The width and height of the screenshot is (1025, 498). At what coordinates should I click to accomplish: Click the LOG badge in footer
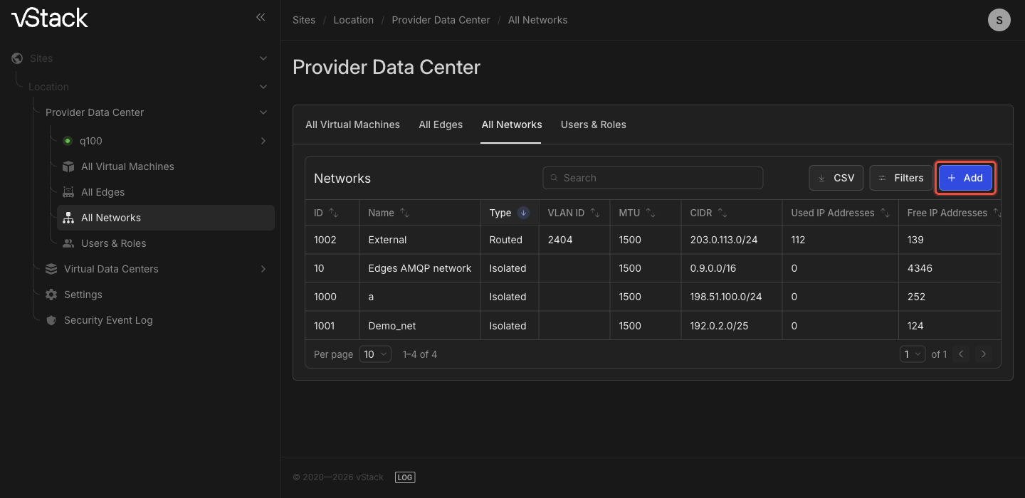(x=405, y=477)
